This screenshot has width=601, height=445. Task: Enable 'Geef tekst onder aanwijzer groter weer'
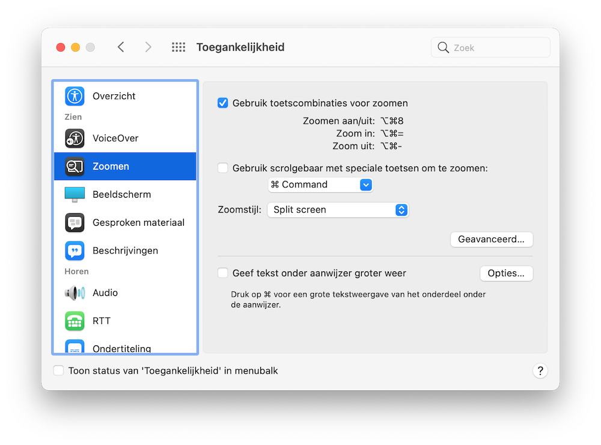pos(222,273)
